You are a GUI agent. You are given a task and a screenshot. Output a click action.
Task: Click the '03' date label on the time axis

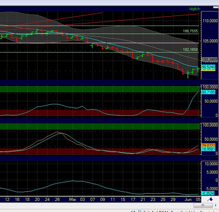83,199
